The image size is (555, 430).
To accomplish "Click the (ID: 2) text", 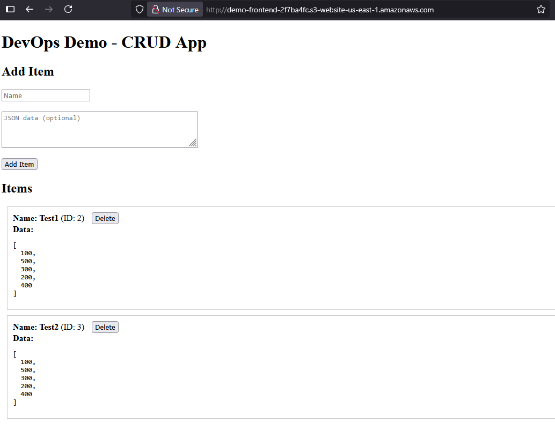I will [72, 218].
